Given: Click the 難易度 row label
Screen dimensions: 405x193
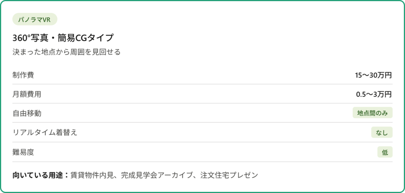Looking at the screenshot, I should click(23, 152).
